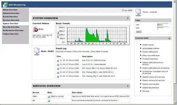Open Security Overview in the sidebar

coord(11,27)
